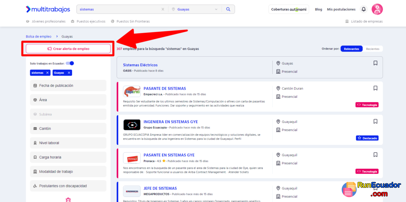
Task: Expand the Guayas location dropdown
Action: click(216, 9)
